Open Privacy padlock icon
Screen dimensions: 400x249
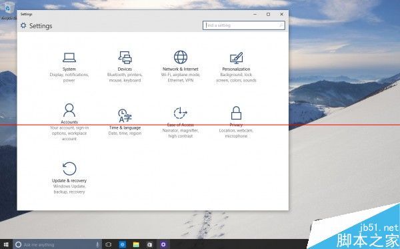click(x=236, y=113)
